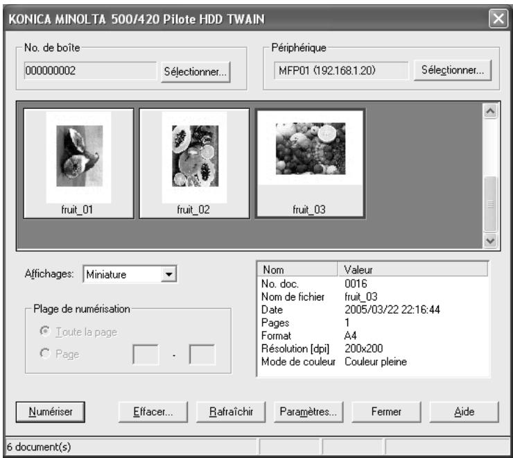
Task: Click the Nom de fichier row label
Action: pyautogui.click(x=293, y=297)
